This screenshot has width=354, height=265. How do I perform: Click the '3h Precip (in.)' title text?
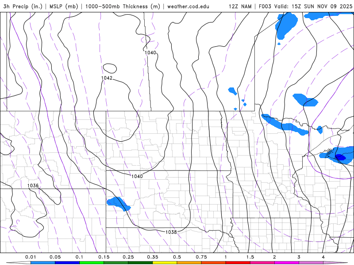coord(23,6)
